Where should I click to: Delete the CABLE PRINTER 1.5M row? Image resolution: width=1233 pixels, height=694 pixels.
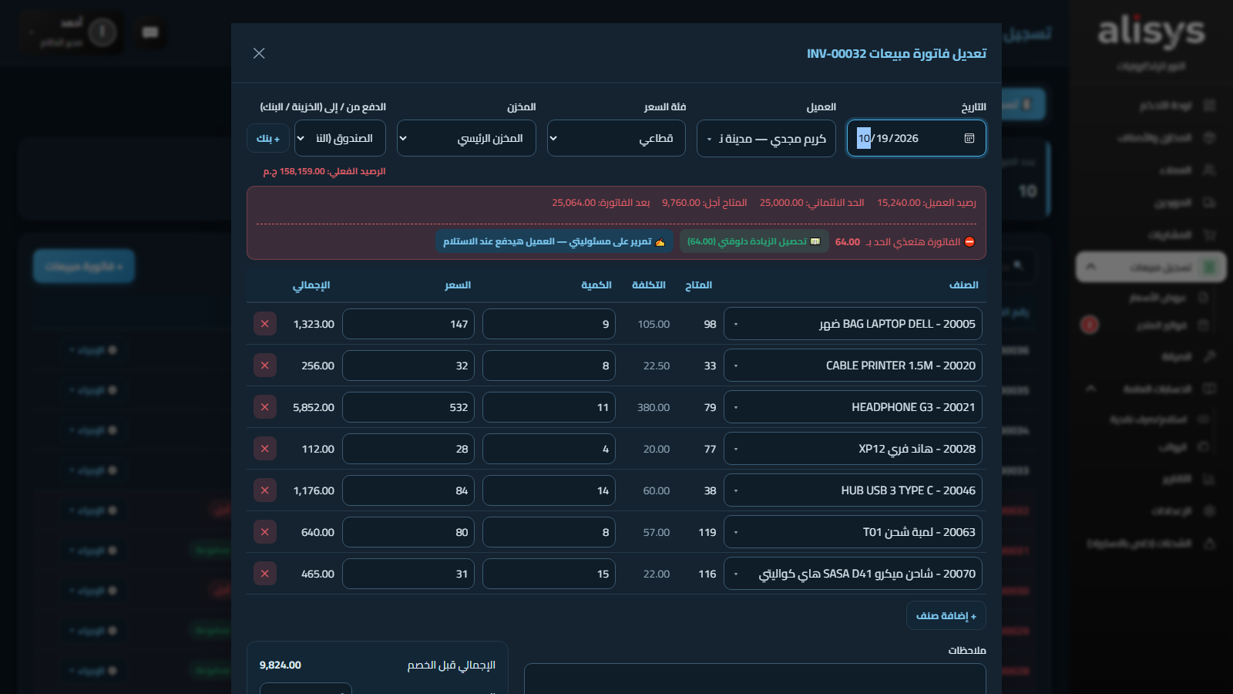(x=265, y=366)
